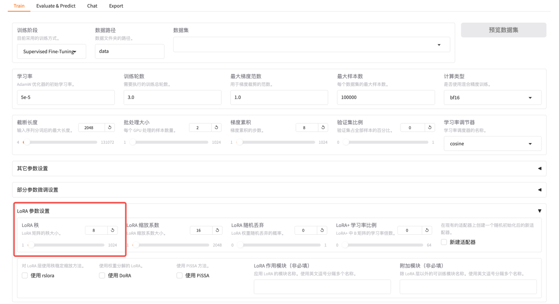Click the 最大梯度范数 input field

[279, 97]
